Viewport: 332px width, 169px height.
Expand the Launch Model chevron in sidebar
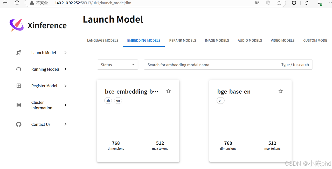point(65,53)
